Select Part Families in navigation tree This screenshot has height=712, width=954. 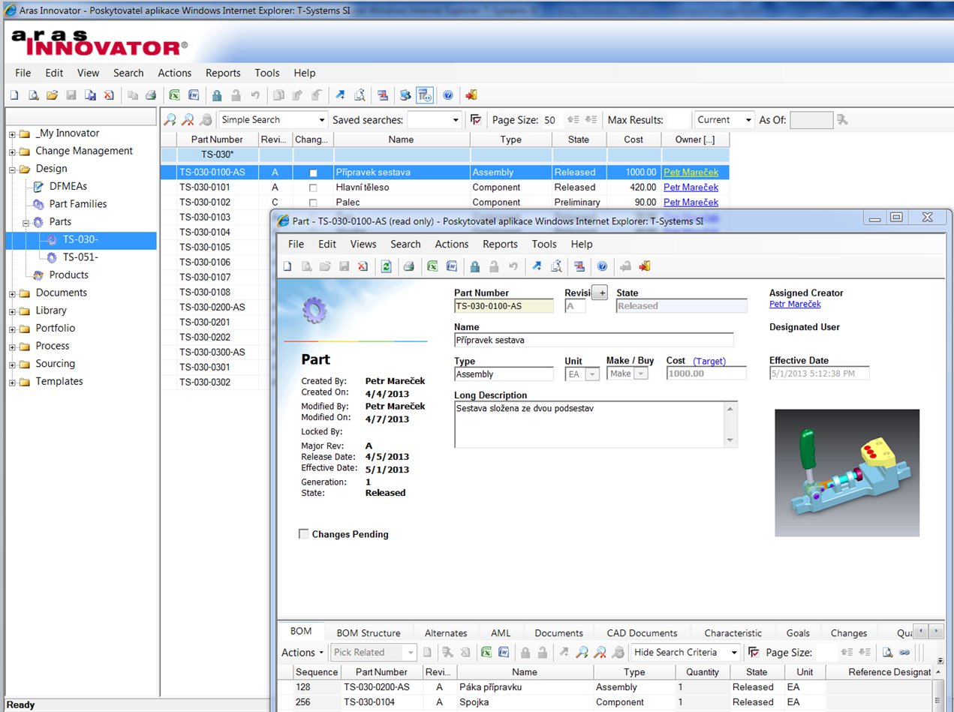tap(78, 204)
